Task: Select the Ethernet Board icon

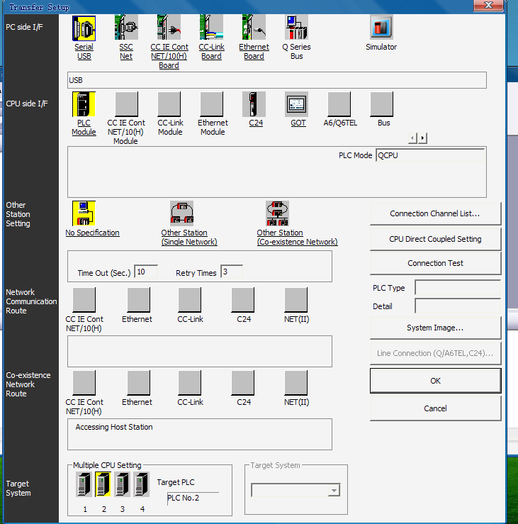Action: 254,28
